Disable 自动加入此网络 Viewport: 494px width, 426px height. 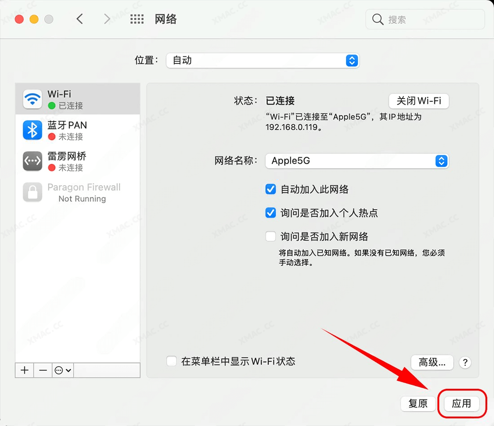point(270,189)
